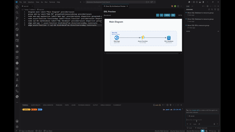Viewport: 235px width, 132px height.
Task: Open the Manage gear in activity bar
Action: (17, 127)
